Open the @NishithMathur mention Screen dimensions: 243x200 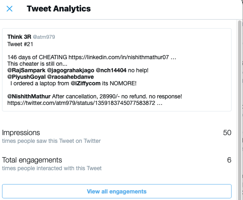pos(29,96)
